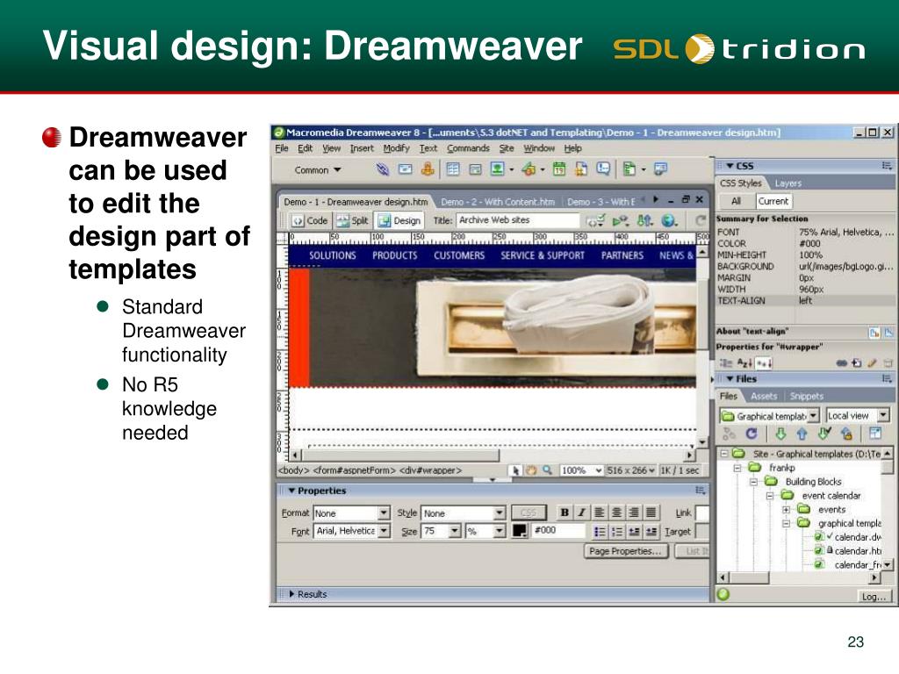Click Edit Style pencil icon
Image resolution: width=899 pixels, height=674 pixels.
(872, 362)
